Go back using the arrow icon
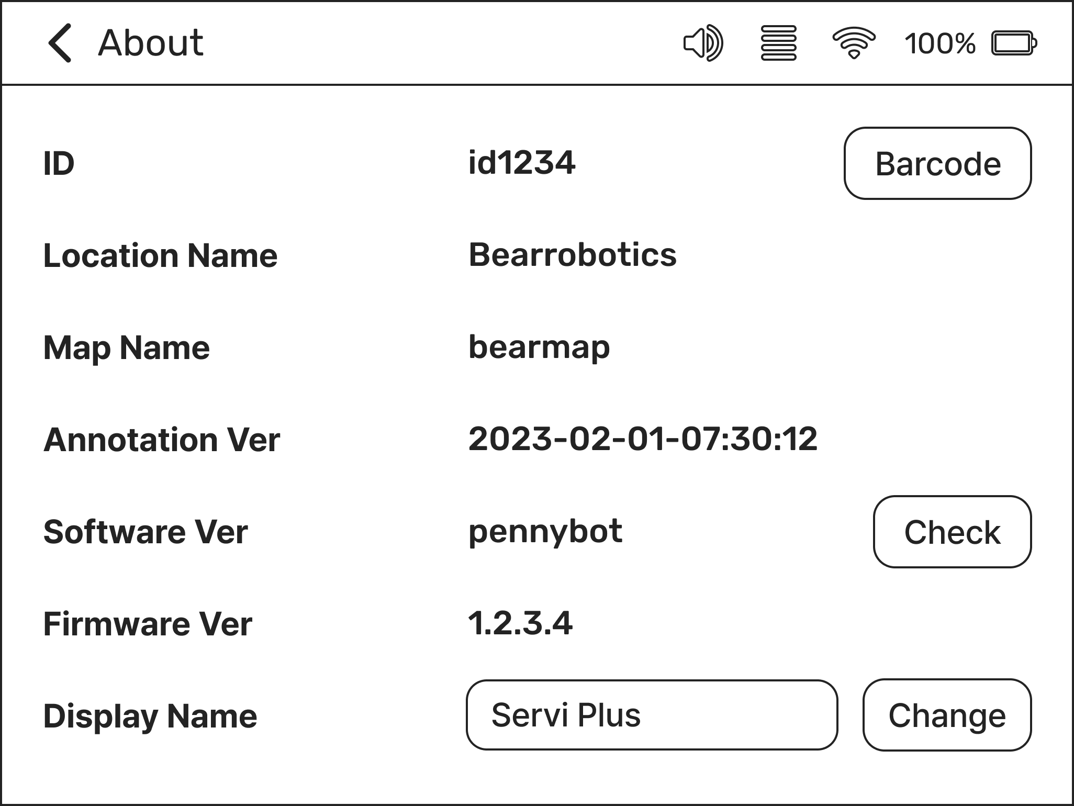The width and height of the screenshot is (1074, 806). (60, 43)
